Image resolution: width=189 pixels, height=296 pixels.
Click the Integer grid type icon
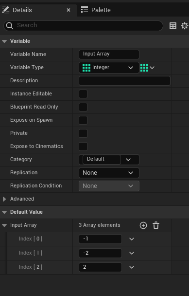click(86, 68)
